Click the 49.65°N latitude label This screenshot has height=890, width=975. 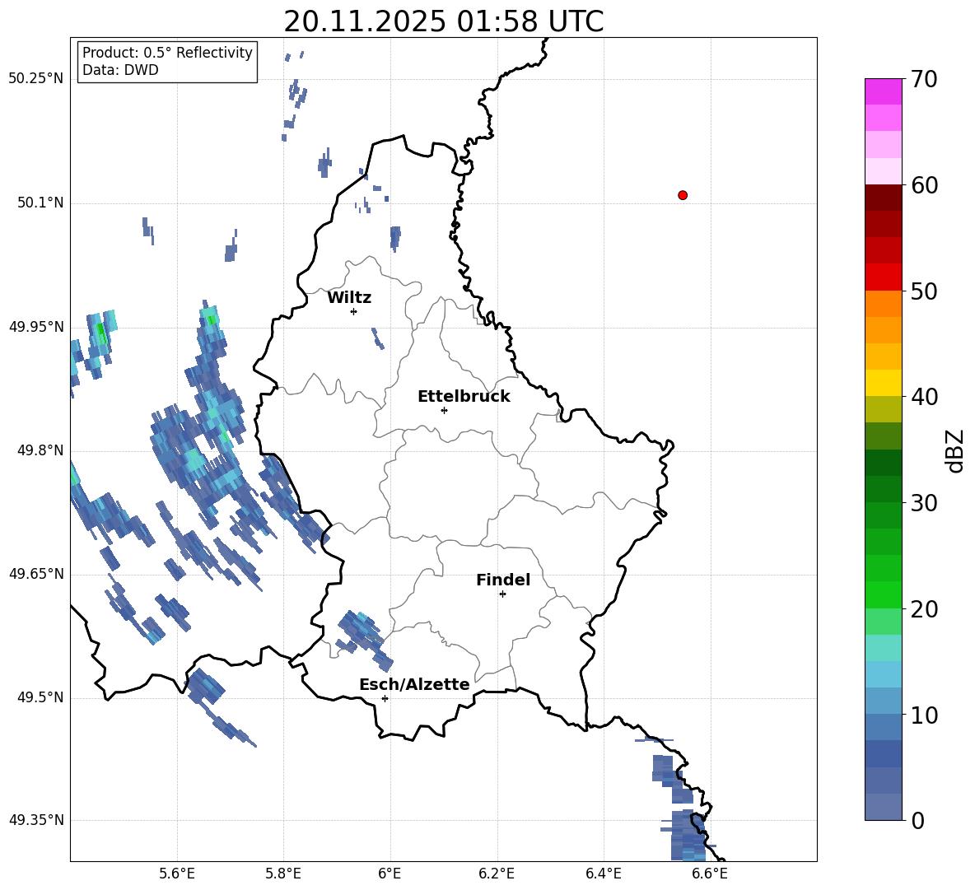pos(36,573)
